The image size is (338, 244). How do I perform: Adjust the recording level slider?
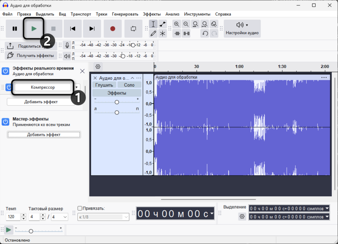133,45
